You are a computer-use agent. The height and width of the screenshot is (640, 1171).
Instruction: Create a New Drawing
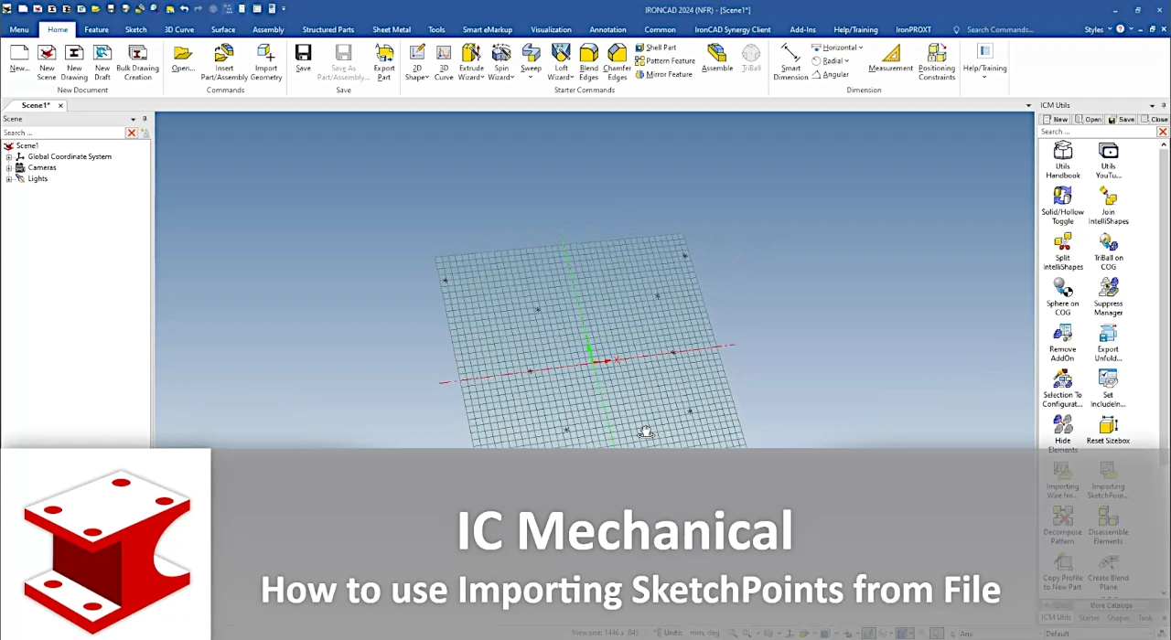click(74, 62)
